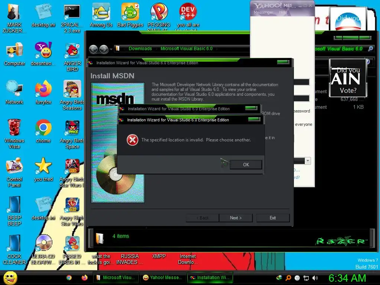Open the 'you tried' star shortcut

43,170
